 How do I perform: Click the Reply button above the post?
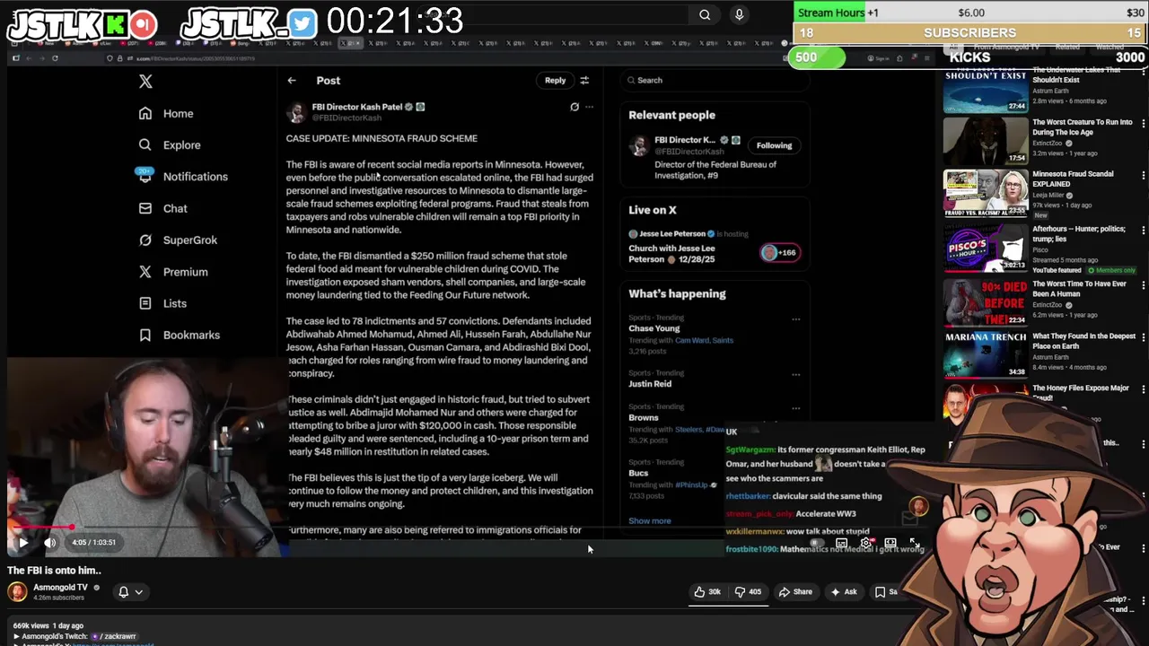[555, 81]
